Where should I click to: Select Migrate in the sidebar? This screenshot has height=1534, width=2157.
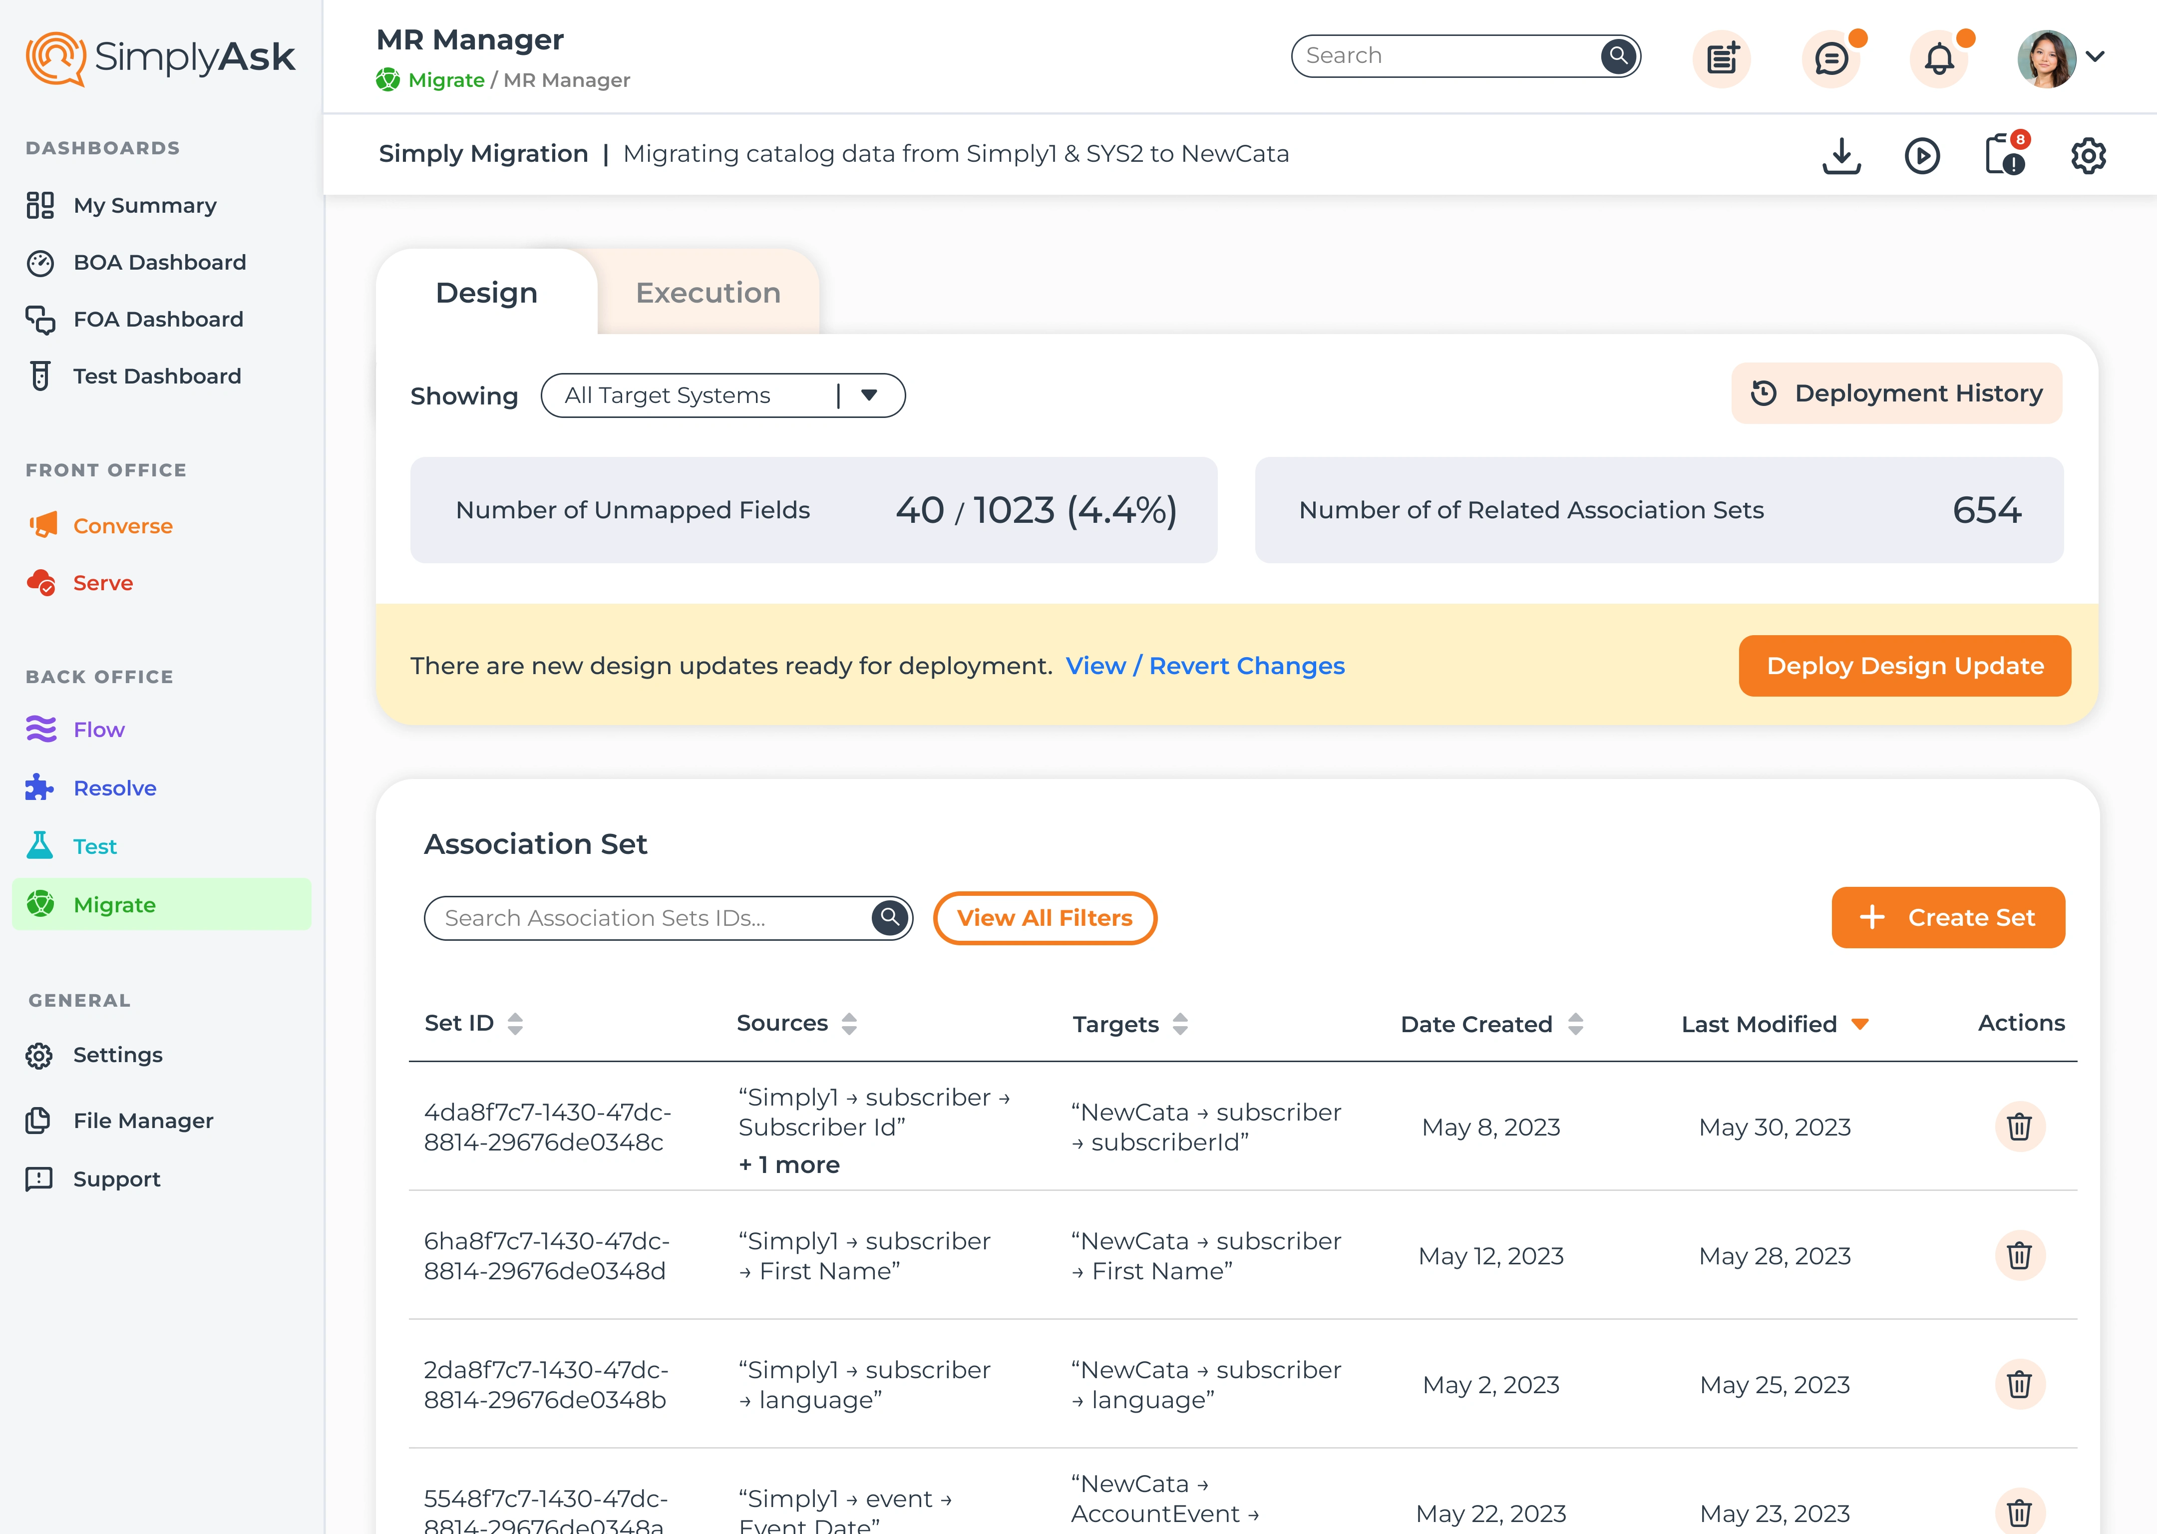coord(161,904)
